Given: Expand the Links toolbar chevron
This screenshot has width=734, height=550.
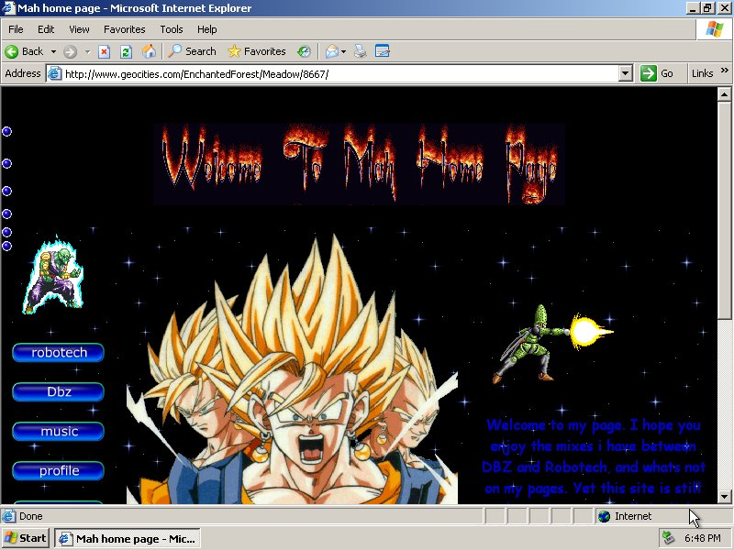Looking at the screenshot, I should pos(722,73).
